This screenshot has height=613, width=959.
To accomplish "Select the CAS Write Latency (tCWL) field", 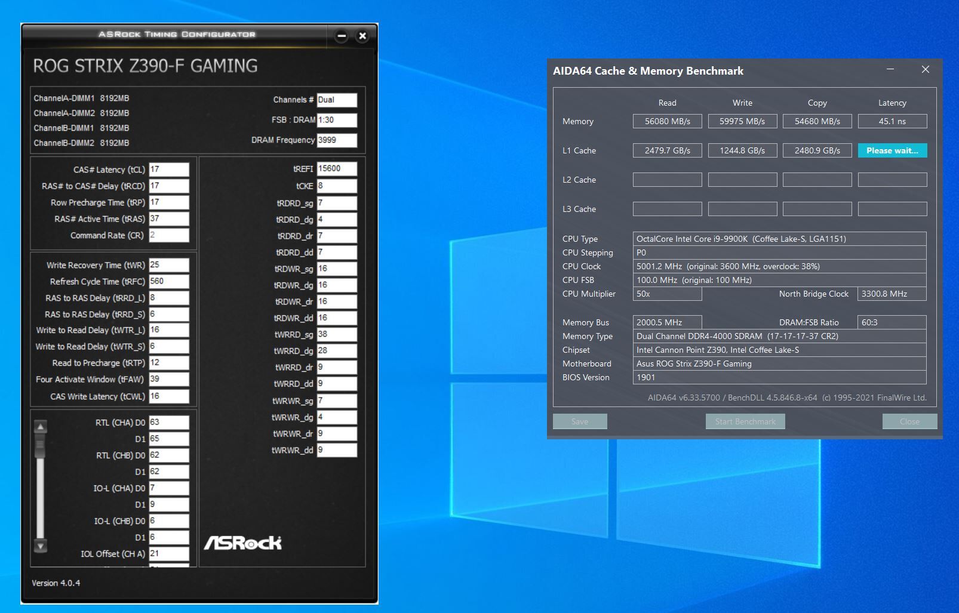I will (x=169, y=396).
